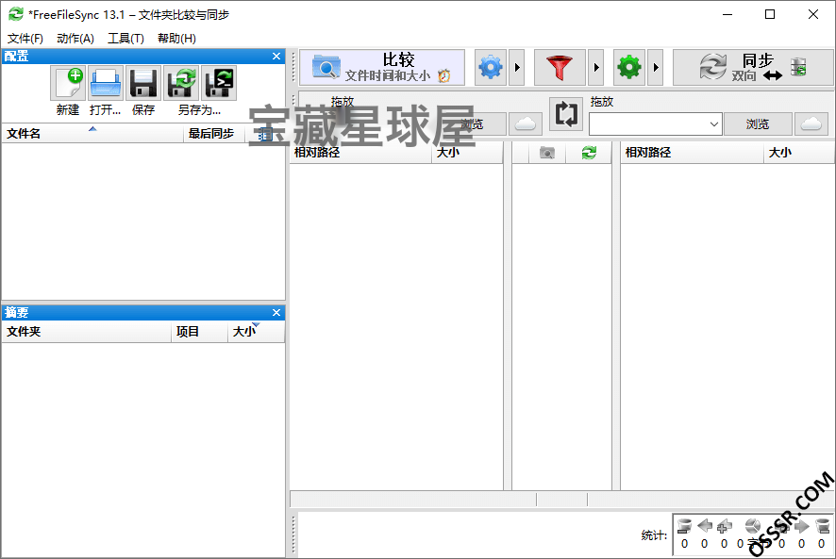Open a saved configuration with 打开
The image size is (836, 559).
pos(106,83)
